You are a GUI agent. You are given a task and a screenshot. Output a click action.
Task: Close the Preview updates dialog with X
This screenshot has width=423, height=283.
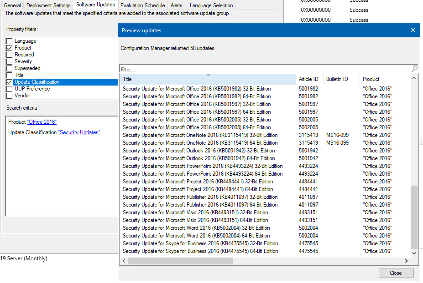coord(413,30)
